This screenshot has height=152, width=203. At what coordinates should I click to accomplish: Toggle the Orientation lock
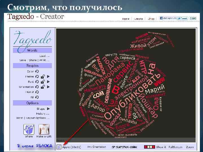(43, 87)
